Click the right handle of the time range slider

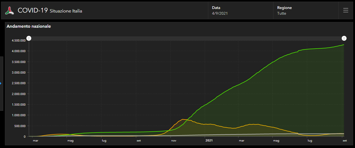tap(344, 38)
